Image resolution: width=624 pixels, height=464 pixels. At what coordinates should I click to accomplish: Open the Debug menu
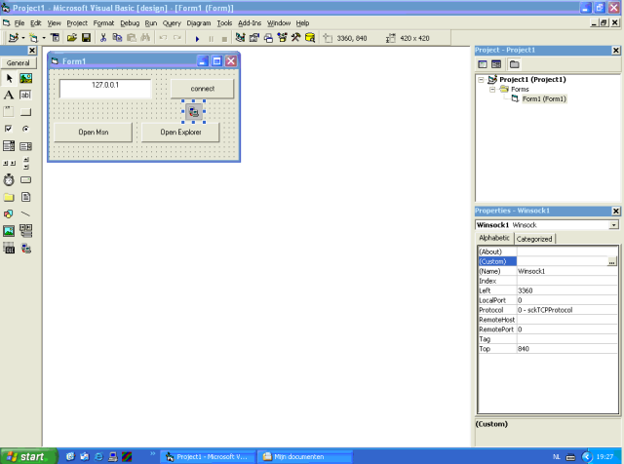[x=130, y=23]
